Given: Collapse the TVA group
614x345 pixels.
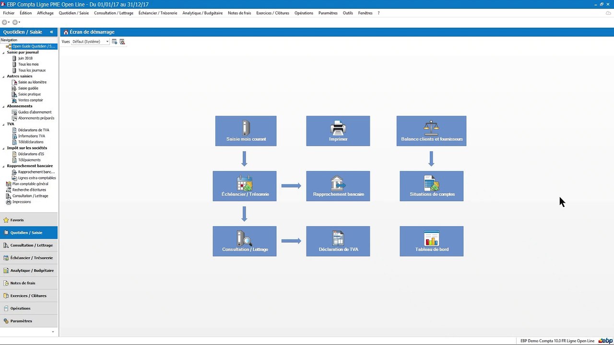Looking at the screenshot, I should point(3,124).
